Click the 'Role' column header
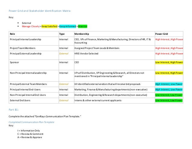The image size is (192, 149). tap(12, 34)
